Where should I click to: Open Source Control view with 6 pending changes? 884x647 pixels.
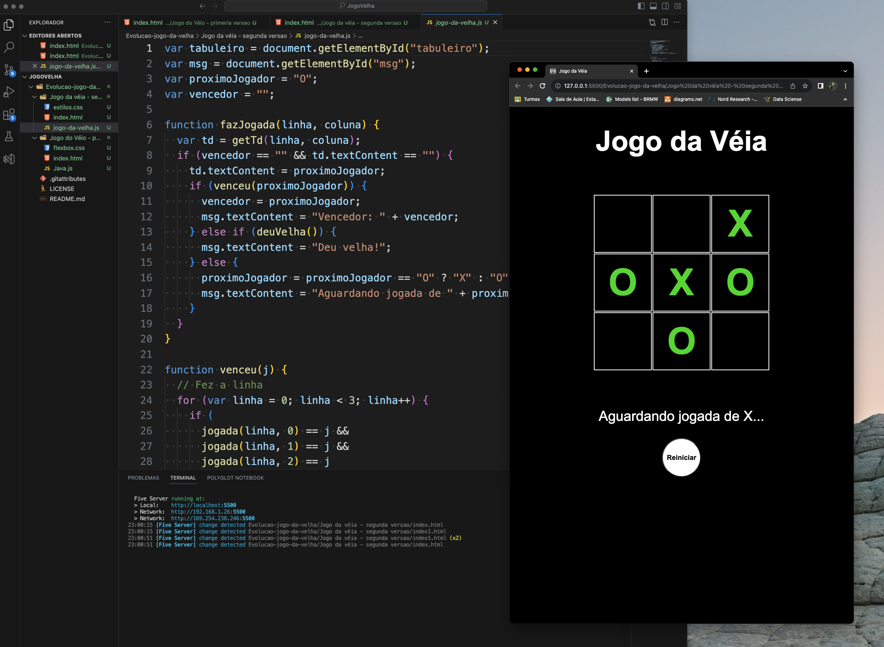(9, 70)
